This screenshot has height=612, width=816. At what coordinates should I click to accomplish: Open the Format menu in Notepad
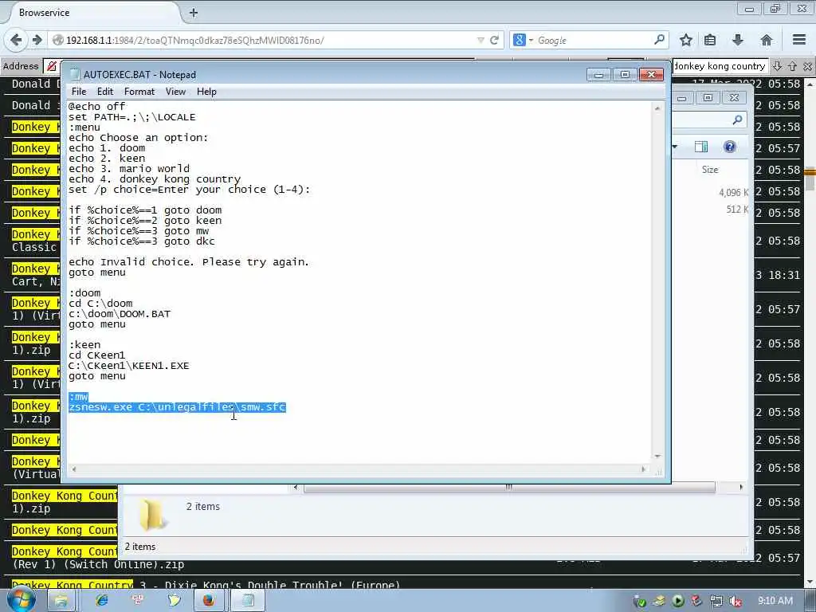139,92
